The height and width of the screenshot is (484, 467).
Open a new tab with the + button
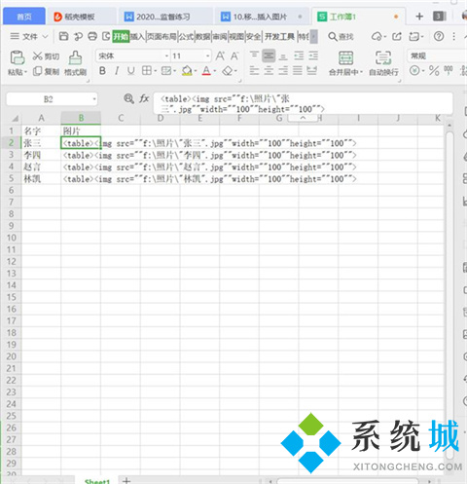tap(419, 17)
